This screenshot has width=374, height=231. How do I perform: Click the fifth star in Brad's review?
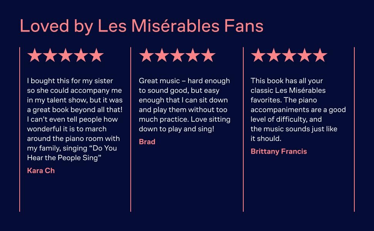click(x=208, y=55)
